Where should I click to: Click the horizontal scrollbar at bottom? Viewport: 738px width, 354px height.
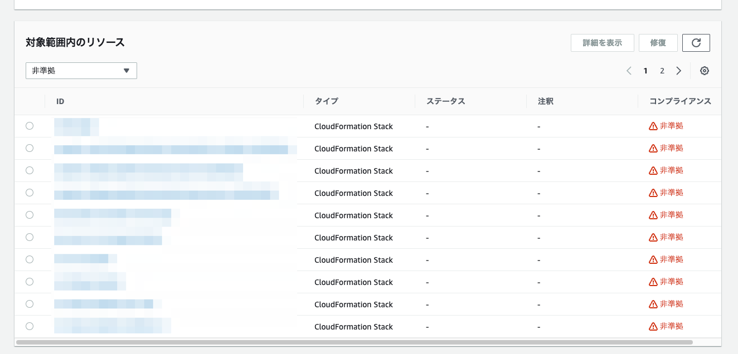click(354, 342)
